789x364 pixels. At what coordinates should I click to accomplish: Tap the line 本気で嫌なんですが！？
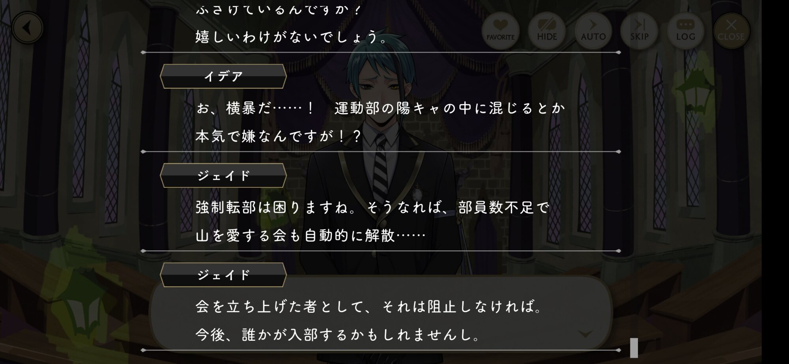tap(279, 136)
